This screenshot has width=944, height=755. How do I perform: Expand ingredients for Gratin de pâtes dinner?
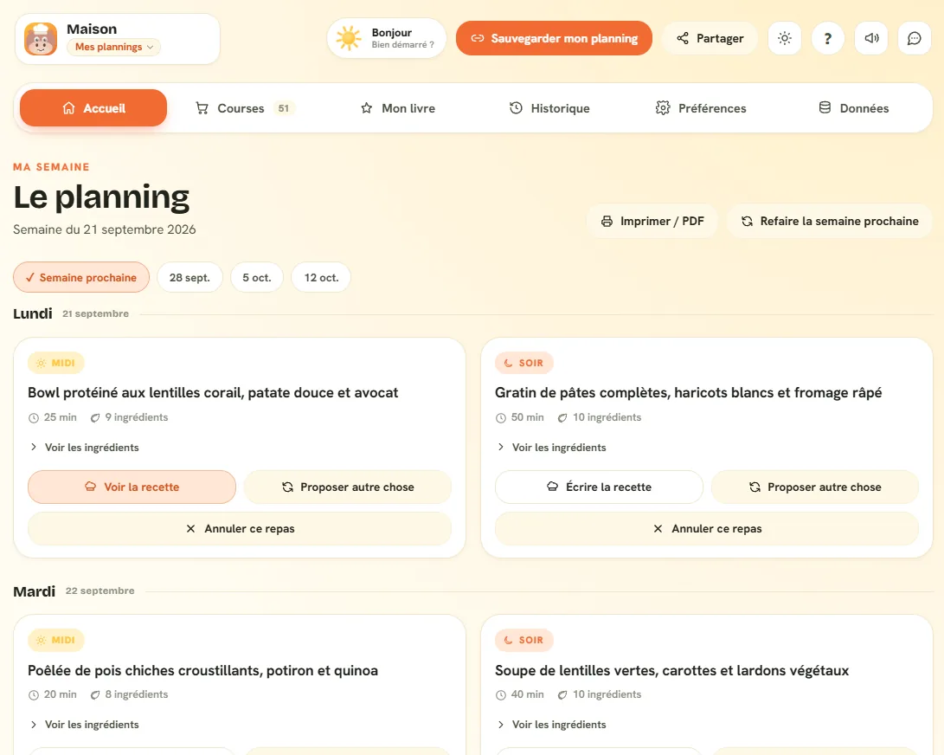[x=551, y=447]
